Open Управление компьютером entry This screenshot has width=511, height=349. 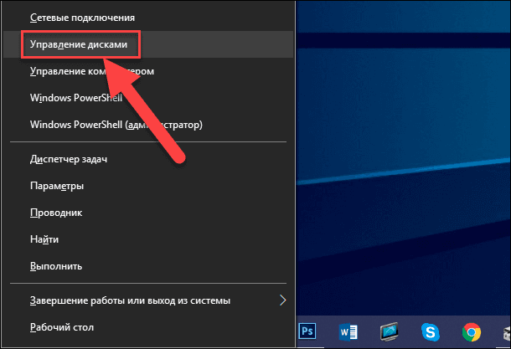(148, 71)
